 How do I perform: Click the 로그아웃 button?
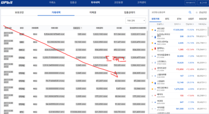[203, 3]
